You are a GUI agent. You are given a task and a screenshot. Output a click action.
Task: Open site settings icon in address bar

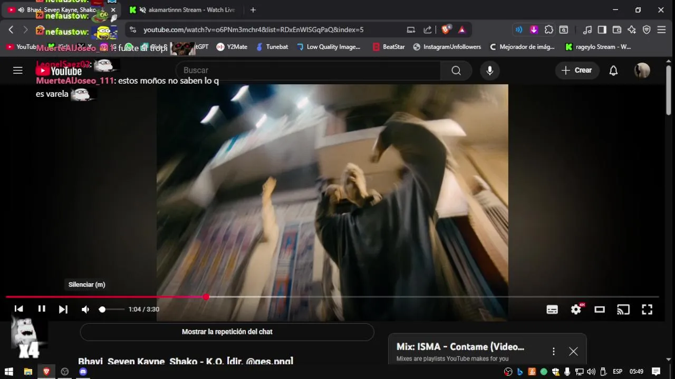click(x=132, y=30)
